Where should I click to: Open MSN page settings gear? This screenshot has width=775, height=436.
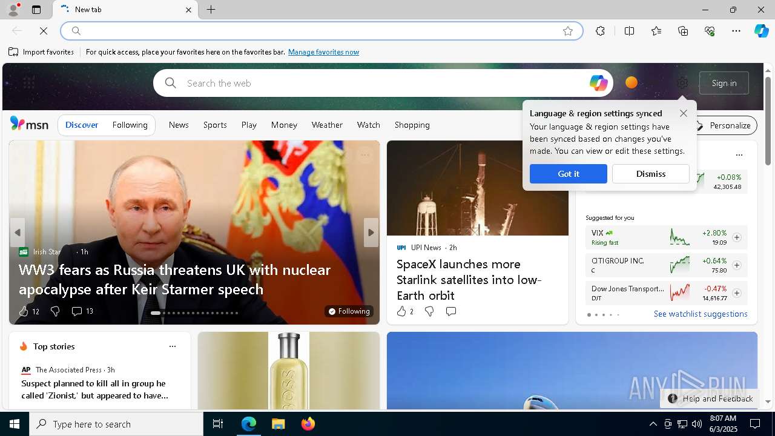point(682,83)
